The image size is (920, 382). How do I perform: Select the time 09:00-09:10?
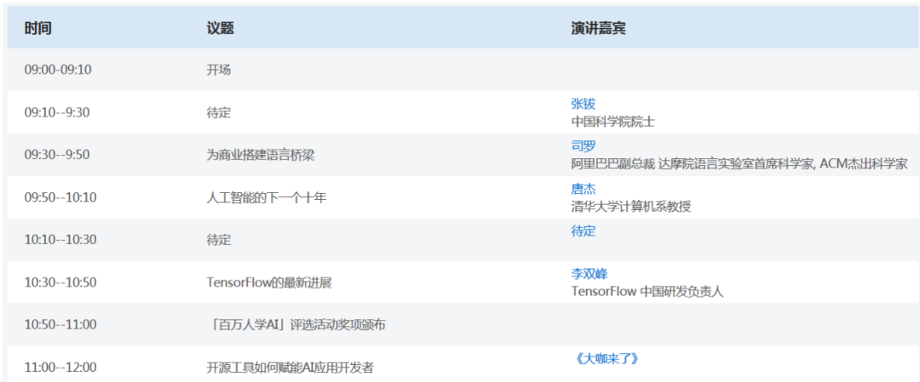coord(58,70)
